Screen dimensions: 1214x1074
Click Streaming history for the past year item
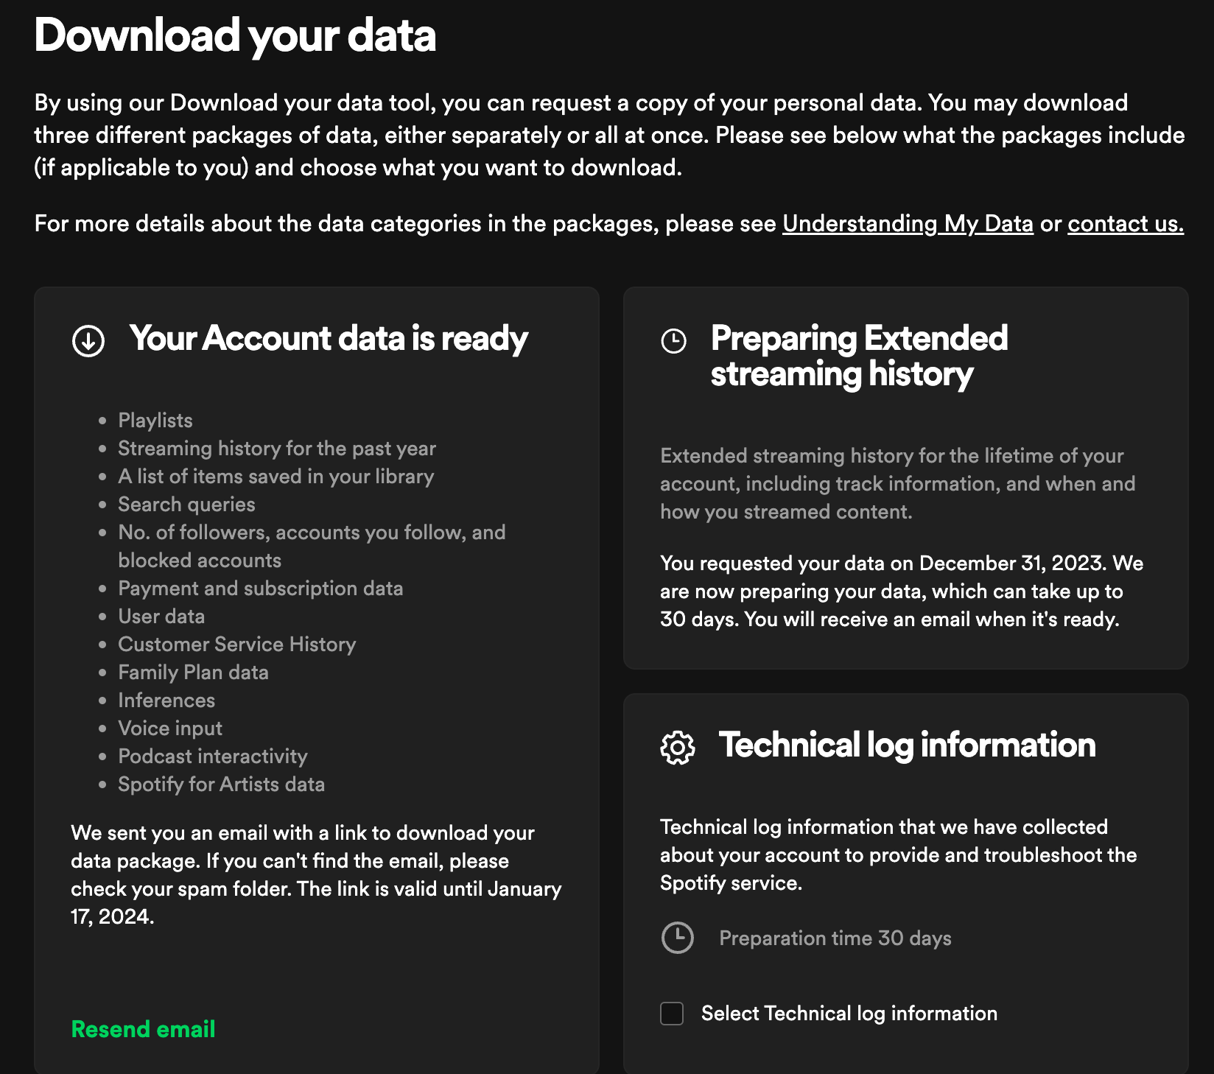click(x=277, y=449)
